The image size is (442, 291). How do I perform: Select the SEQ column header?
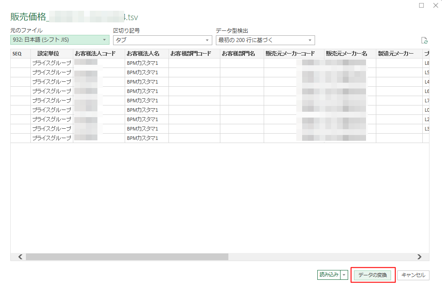point(17,53)
